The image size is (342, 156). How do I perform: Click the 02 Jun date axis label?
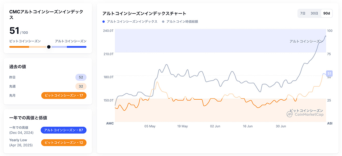coord(215,126)
